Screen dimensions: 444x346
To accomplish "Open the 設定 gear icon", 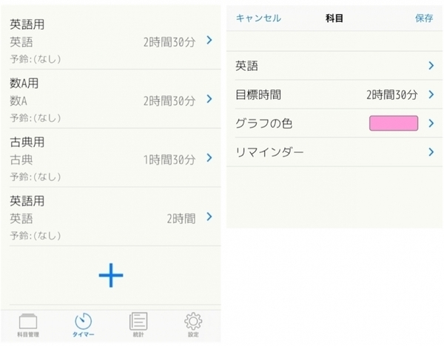I will click(x=193, y=321).
